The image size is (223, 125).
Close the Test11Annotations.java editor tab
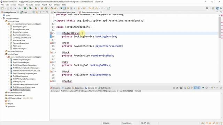tap(101, 12)
